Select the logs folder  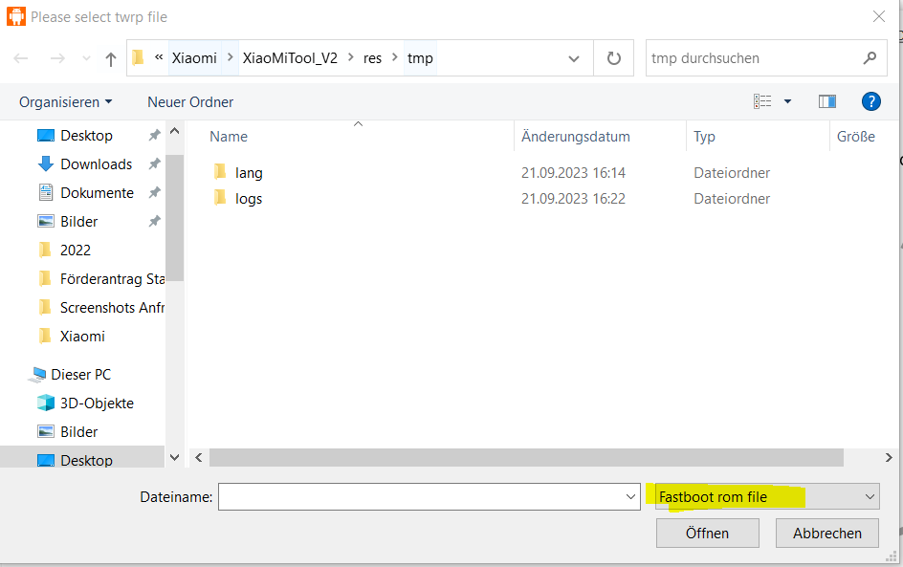pos(249,199)
